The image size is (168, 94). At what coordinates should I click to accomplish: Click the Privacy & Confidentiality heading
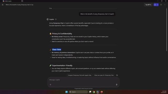(x=62, y=34)
